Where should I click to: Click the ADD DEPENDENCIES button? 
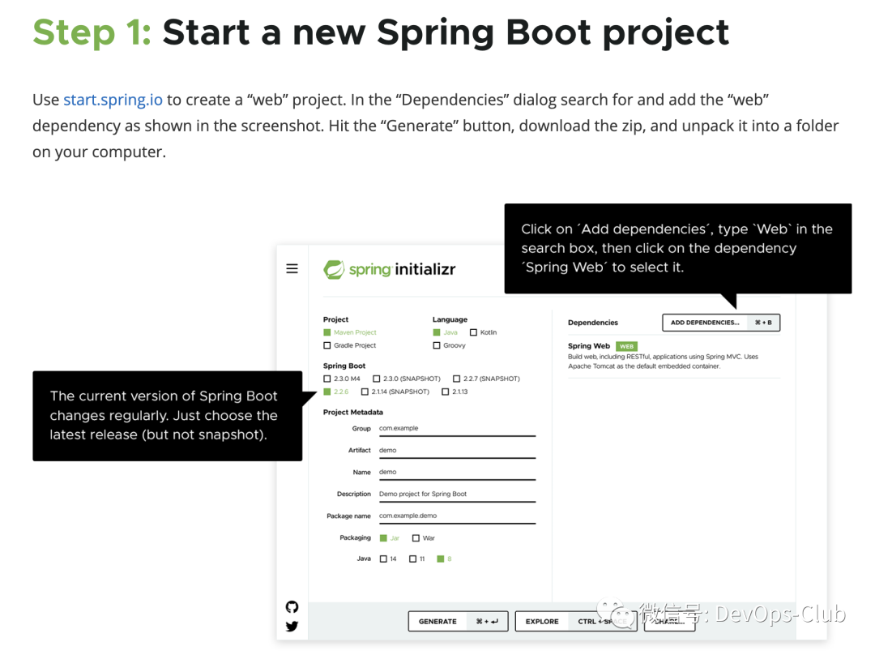721,323
